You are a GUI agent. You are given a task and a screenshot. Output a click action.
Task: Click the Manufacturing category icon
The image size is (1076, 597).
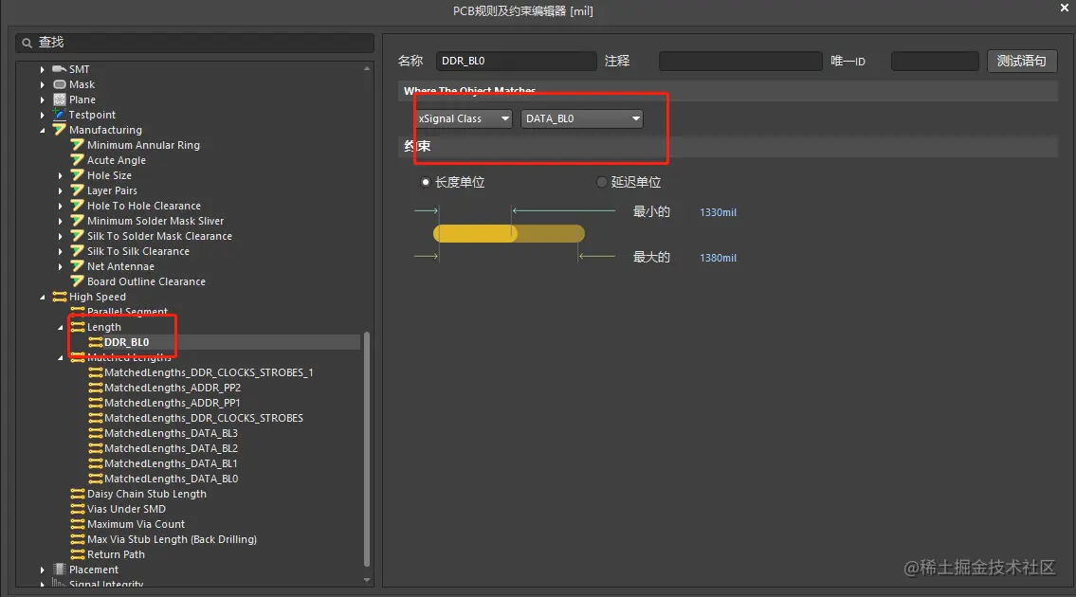click(x=60, y=130)
